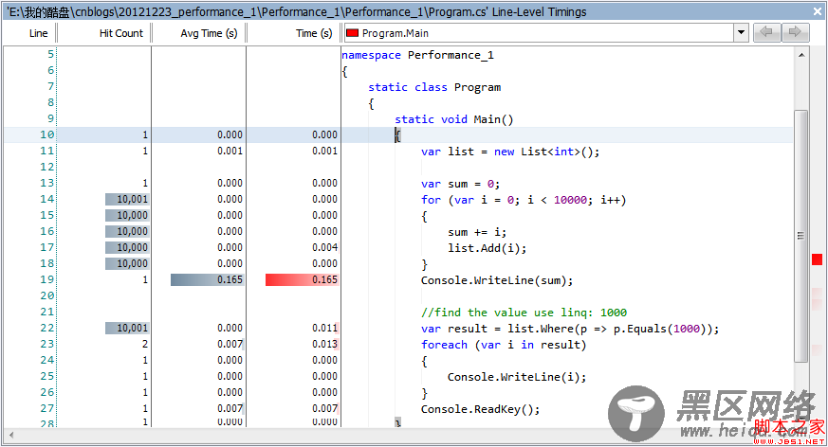Select line number 27 in gutter
The image size is (828, 447).
tap(47, 408)
